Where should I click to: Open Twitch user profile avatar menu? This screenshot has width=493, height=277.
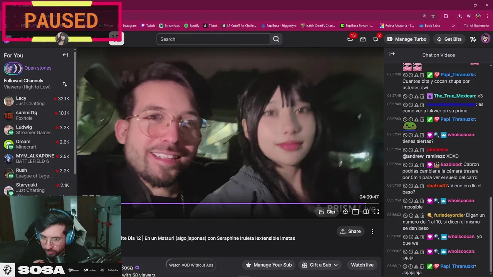[485, 39]
